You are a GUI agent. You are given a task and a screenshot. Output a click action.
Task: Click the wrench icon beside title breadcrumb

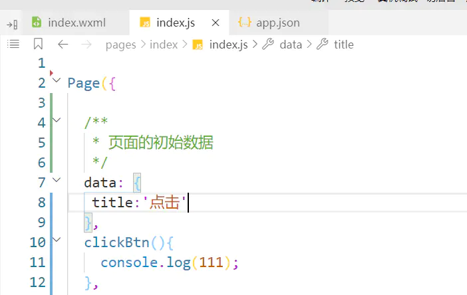[322, 44]
